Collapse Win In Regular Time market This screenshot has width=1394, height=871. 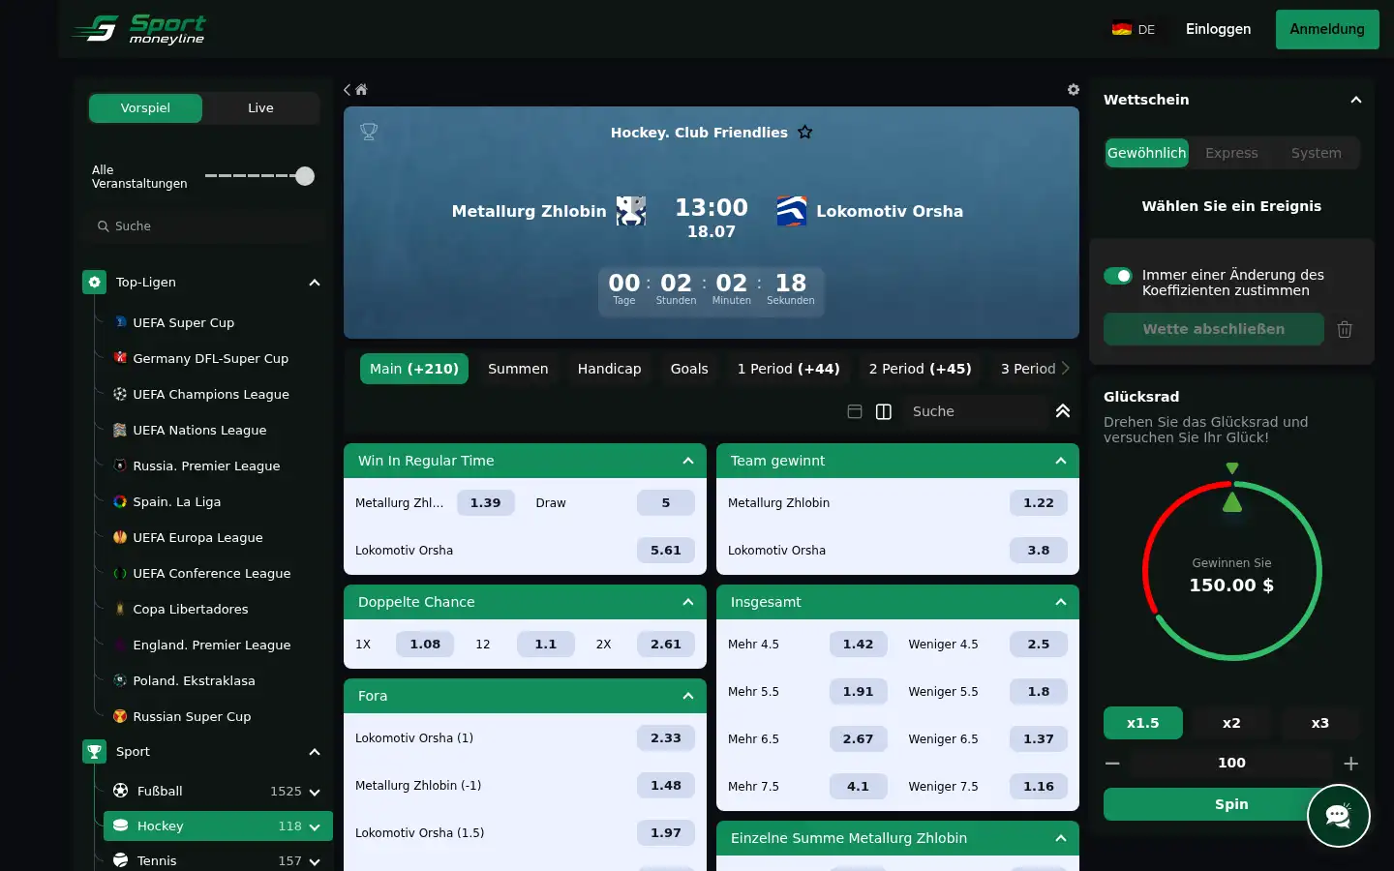pyautogui.click(x=688, y=461)
